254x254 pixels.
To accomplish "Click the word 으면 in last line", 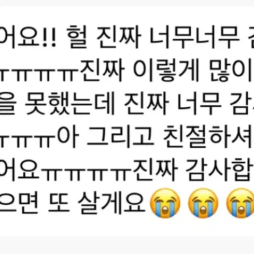I will (19, 203).
